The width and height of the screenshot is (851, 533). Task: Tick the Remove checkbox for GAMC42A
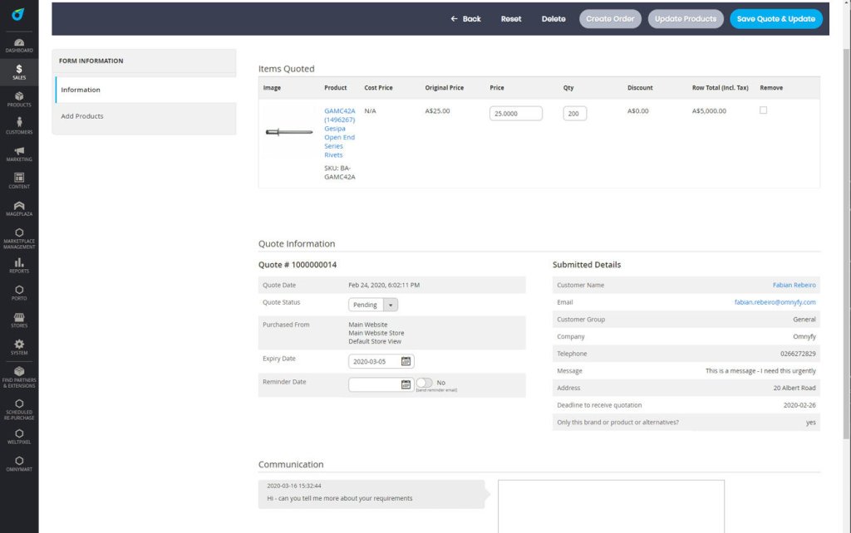point(763,110)
